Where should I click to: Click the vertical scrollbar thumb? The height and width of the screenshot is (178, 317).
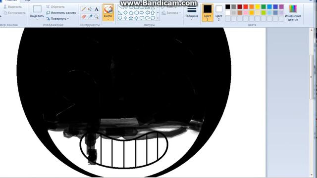click(x=312, y=77)
